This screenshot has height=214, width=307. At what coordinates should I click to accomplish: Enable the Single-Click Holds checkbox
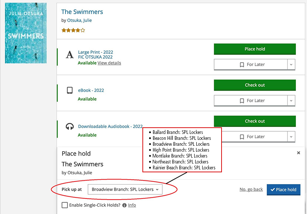(65, 205)
